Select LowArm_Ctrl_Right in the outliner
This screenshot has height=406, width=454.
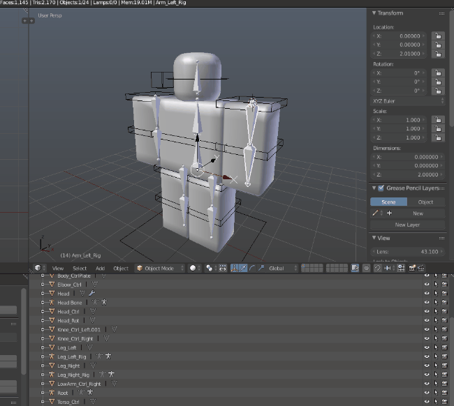[79, 384]
